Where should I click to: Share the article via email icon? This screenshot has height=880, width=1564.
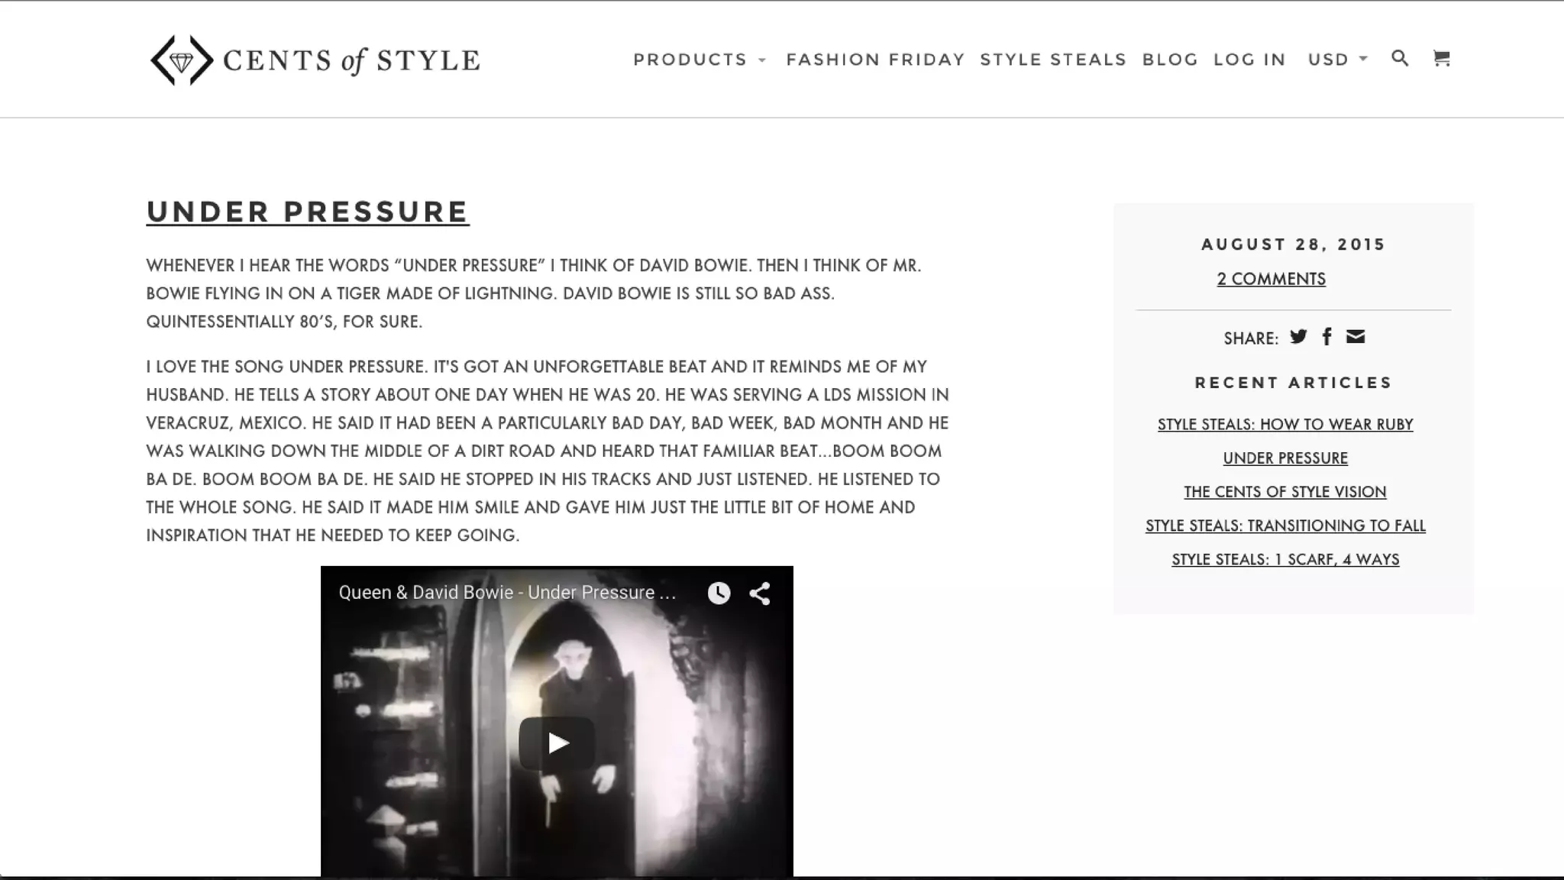pyautogui.click(x=1356, y=337)
